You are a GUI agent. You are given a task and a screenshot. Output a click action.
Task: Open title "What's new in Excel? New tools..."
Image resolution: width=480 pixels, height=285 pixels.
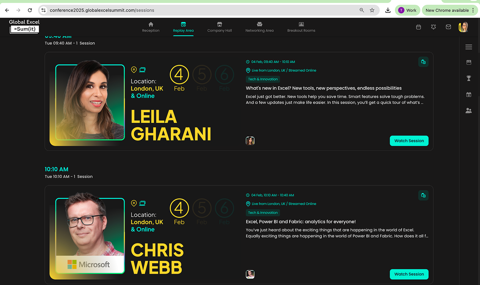(x=324, y=88)
